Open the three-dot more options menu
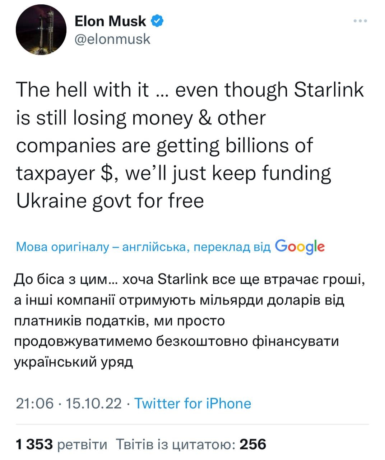Viewport: 385px width, 460px height. (x=360, y=21)
